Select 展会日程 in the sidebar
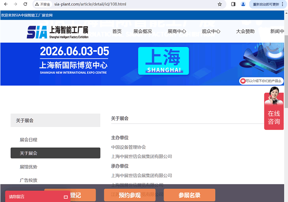 tap(28, 140)
